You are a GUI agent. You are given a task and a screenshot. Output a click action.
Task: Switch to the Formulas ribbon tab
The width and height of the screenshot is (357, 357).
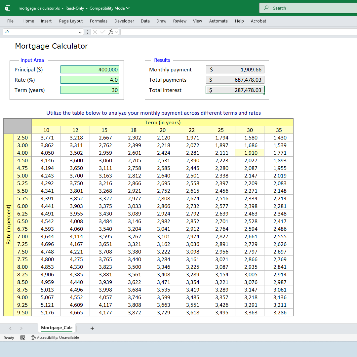99,21
